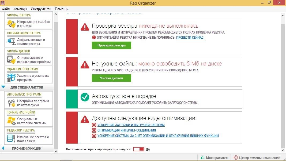286x161 pixels.
Task: Click the fine tweaks Windows flag icon
Action: (x=12, y=121)
